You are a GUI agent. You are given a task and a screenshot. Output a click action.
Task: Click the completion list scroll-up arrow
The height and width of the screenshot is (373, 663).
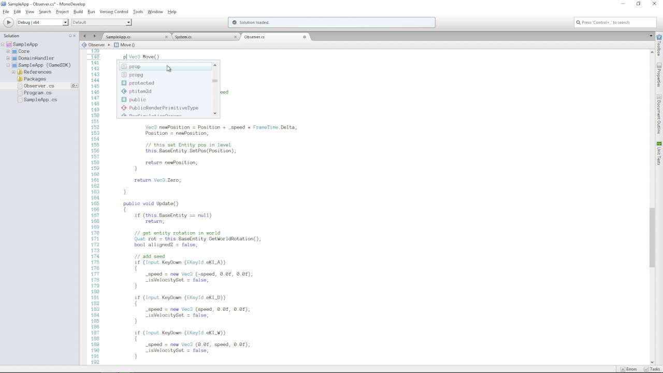(215, 65)
